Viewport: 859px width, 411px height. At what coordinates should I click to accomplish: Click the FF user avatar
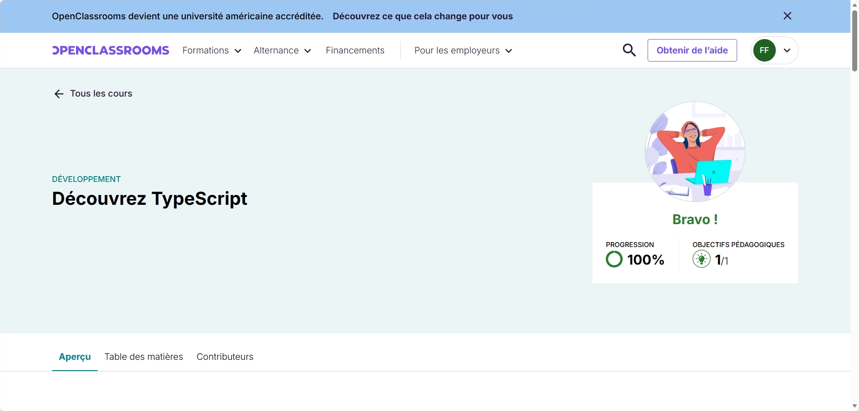(x=765, y=50)
